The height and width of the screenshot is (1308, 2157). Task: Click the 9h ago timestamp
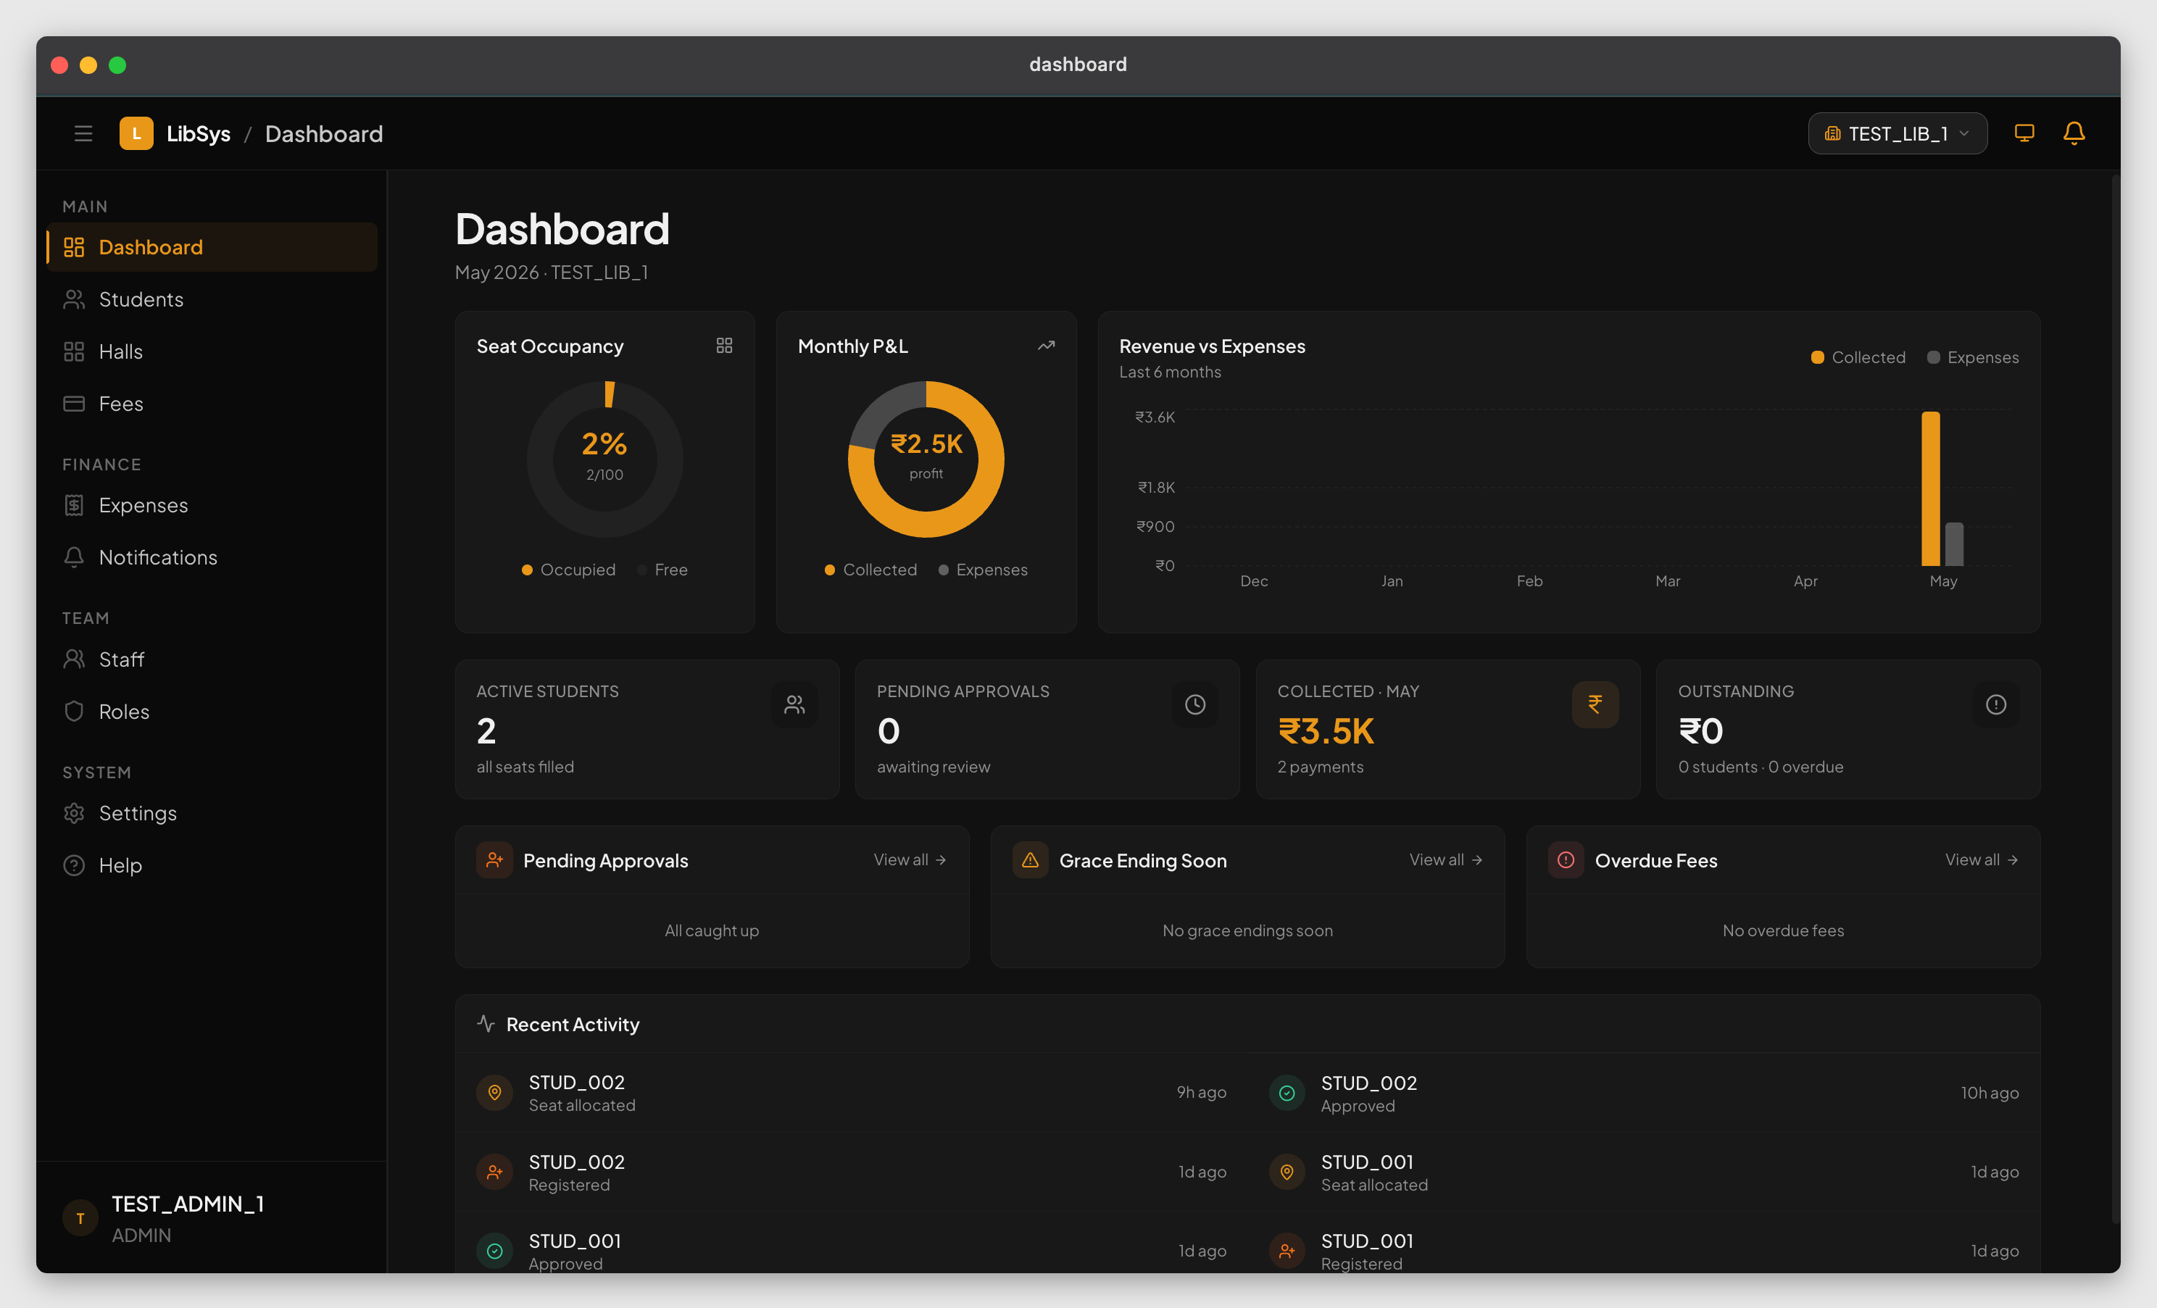1201,1092
